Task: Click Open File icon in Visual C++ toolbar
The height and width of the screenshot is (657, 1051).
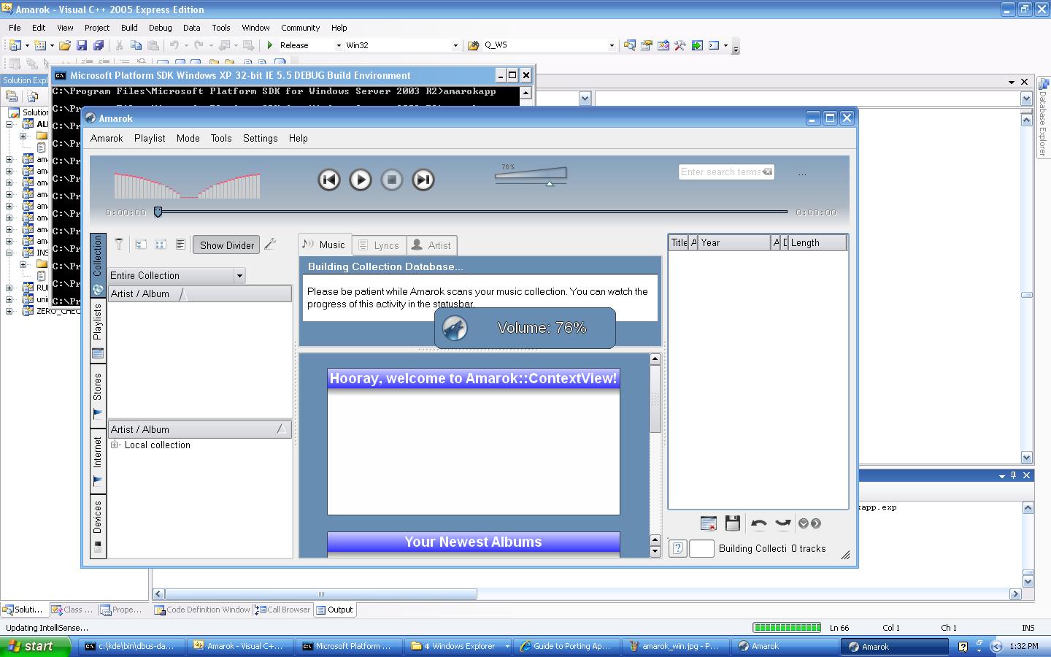Action: [x=65, y=45]
